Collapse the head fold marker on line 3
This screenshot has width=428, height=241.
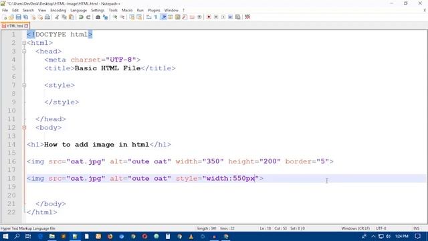[24, 52]
